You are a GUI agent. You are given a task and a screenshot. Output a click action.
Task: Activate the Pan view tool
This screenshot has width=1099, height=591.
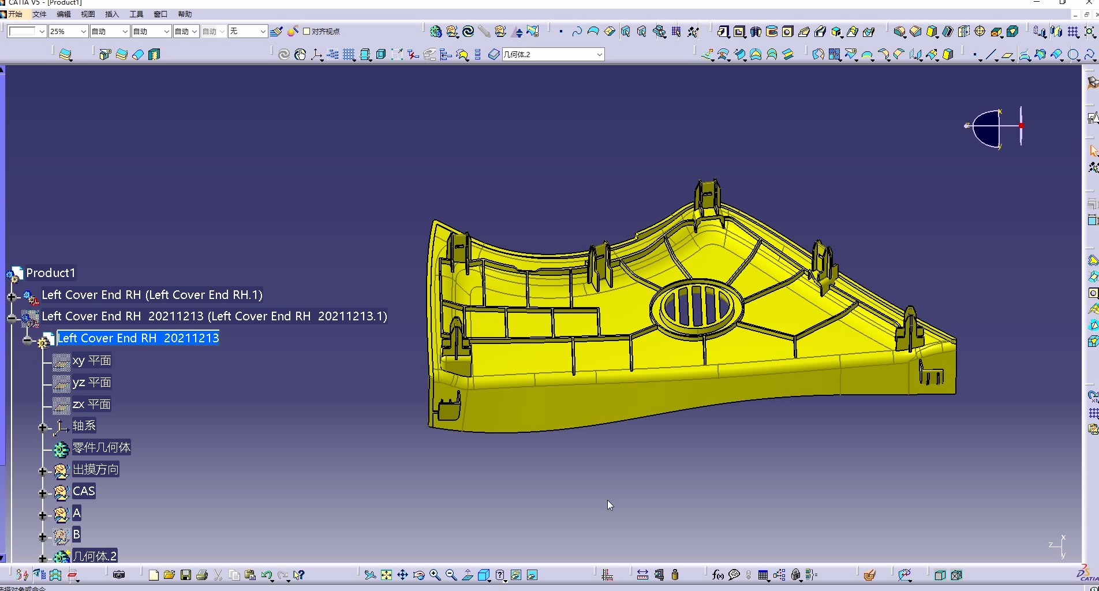[x=402, y=575]
